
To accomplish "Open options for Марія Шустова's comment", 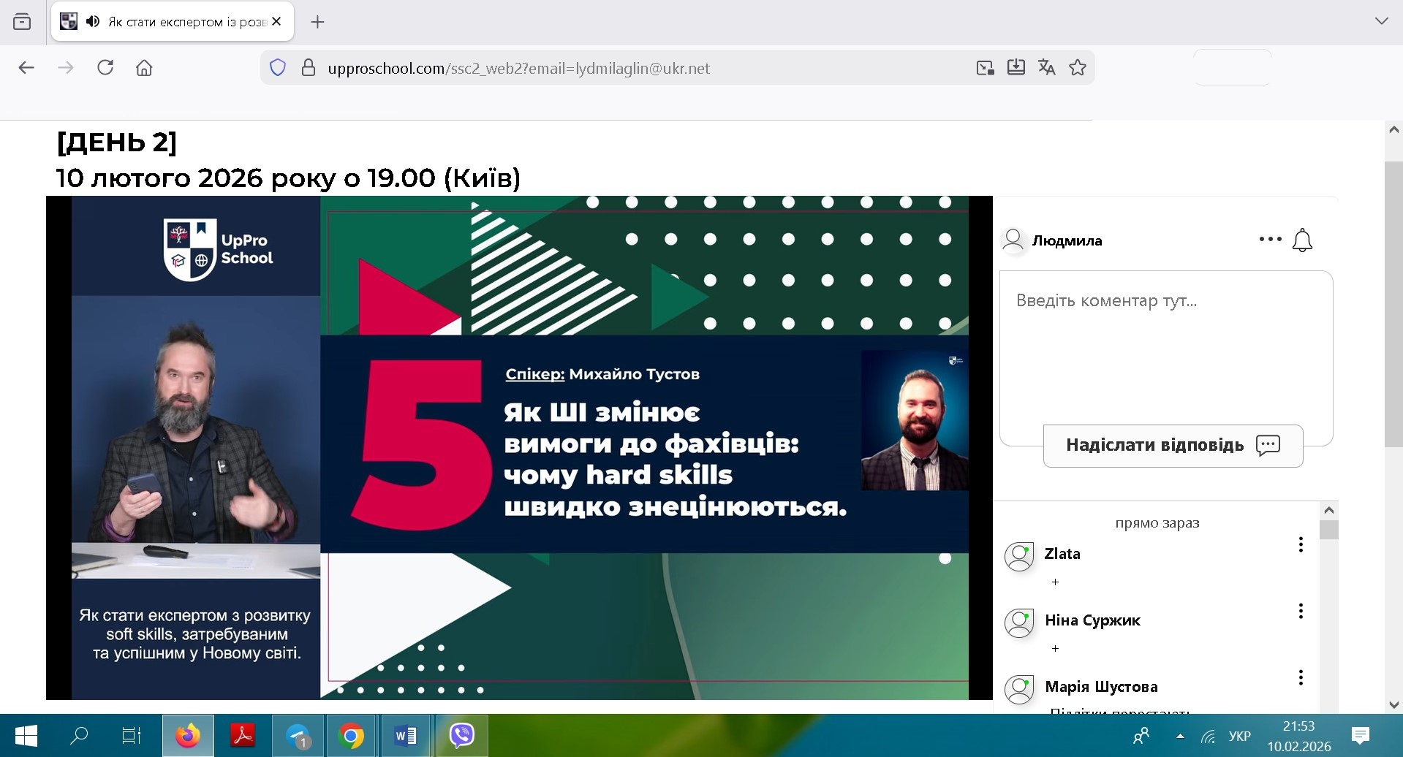I will click(x=1301, y=677).
